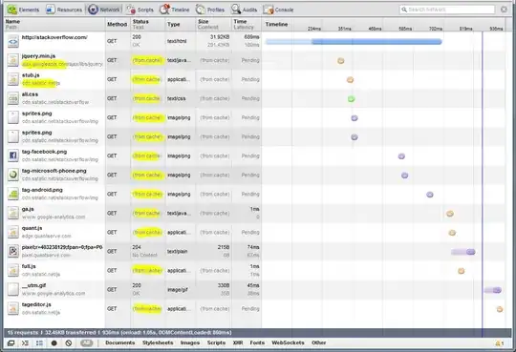Show the console drawer icon
Screen dimensions: 516x352
point(26,343)
